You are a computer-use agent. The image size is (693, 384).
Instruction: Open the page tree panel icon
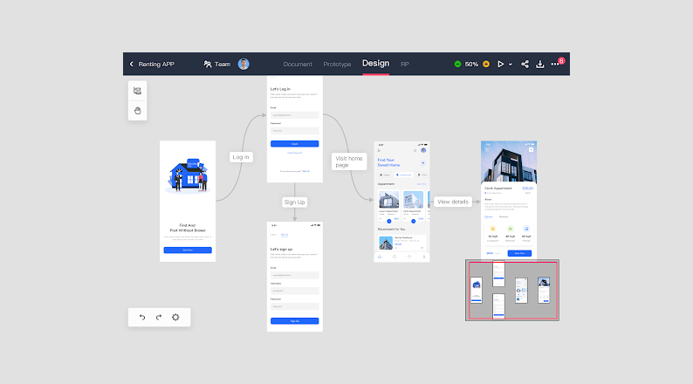[x=137, y=91]
